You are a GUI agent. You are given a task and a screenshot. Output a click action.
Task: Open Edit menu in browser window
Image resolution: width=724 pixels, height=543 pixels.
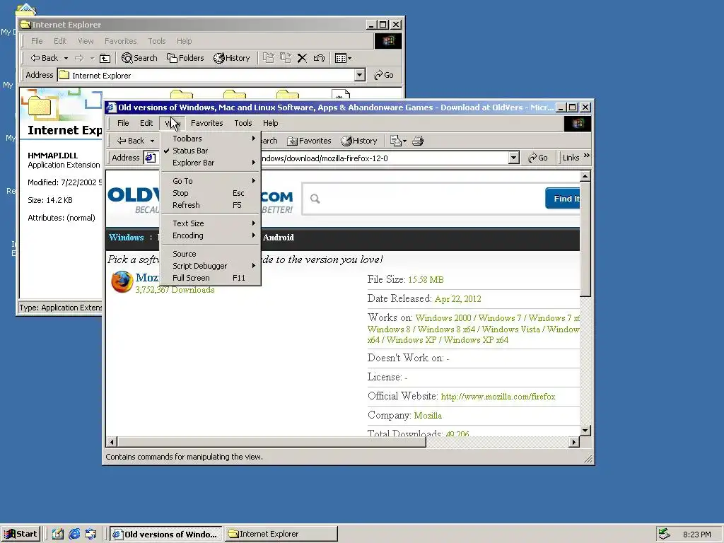[146, 123]
